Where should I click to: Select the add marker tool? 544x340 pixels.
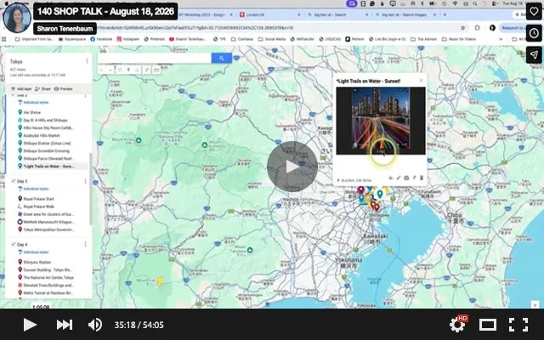[128, 70]
